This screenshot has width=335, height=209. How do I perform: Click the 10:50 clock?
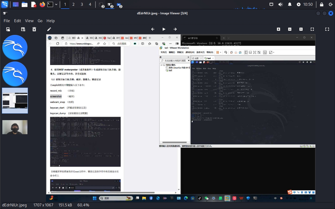point(308,4)
